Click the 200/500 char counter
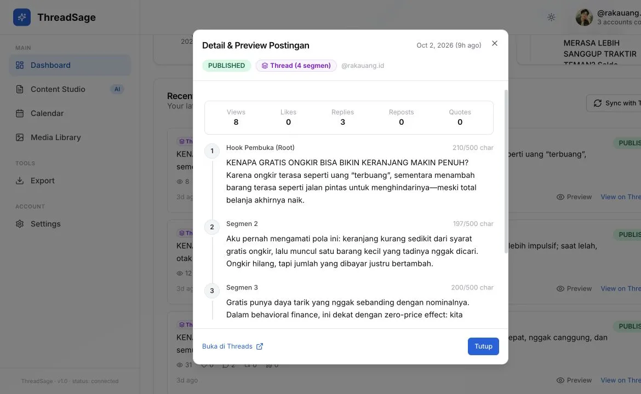 472,287
